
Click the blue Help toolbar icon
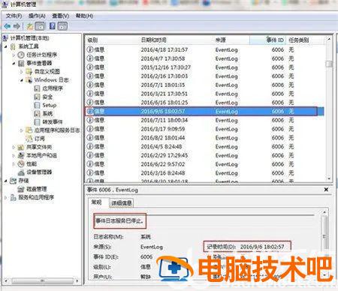(x=53, y=26)
